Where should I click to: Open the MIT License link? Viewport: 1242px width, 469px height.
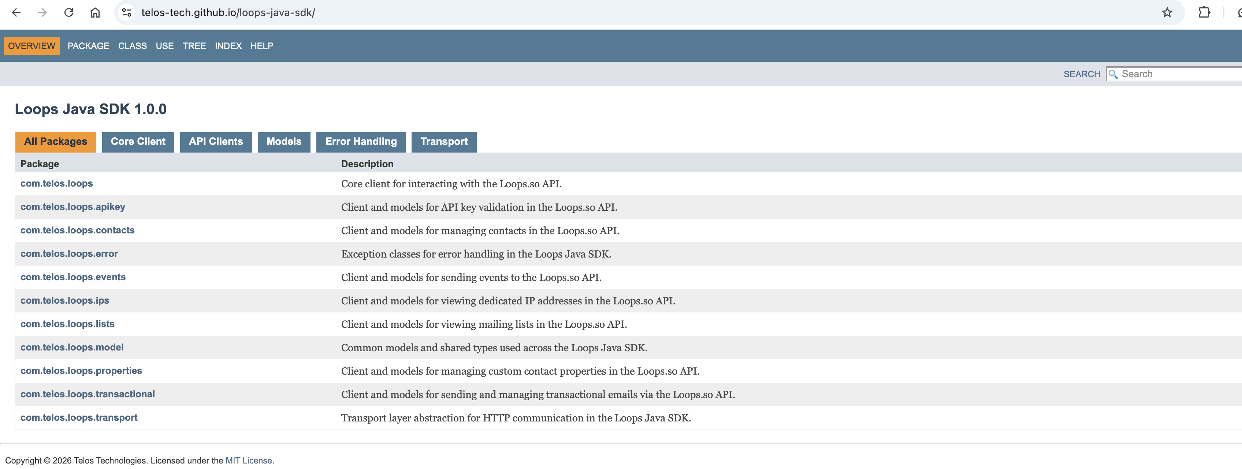[249, 460]
